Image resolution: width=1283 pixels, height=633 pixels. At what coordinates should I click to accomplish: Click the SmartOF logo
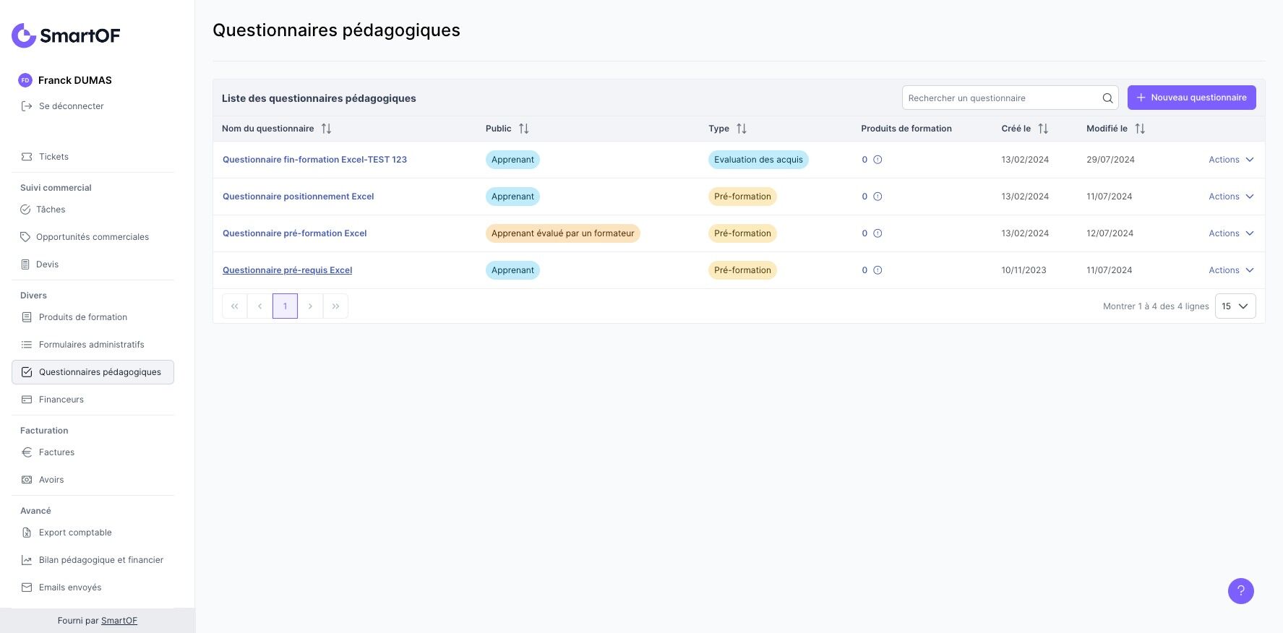coord(66,35)
